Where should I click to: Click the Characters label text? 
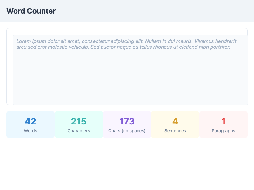(79, 131)
